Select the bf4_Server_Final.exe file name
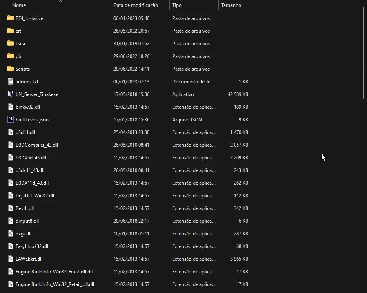367x293 pixels. pos(37,94)
